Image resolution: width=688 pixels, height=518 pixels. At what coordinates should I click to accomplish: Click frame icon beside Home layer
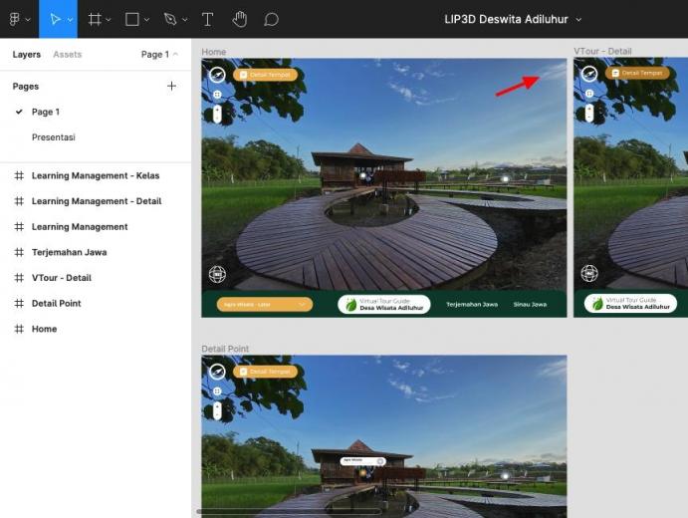(x=19, y=329)
